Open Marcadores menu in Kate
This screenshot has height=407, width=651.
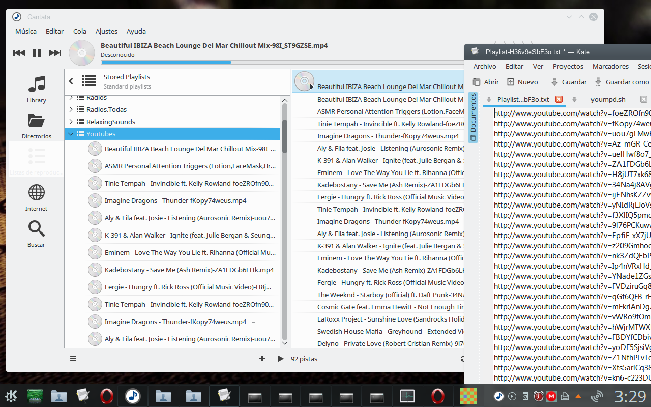click(x=610, y=67)
